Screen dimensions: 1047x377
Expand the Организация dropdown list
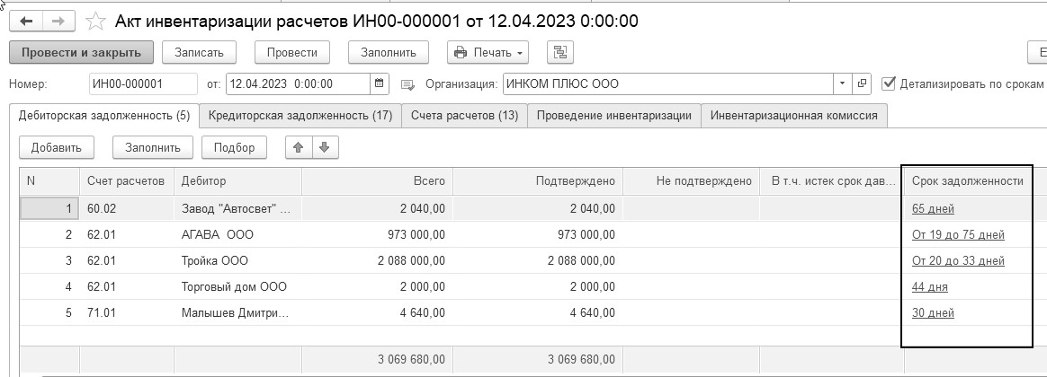pyautogui.click(x=842, y=84)
